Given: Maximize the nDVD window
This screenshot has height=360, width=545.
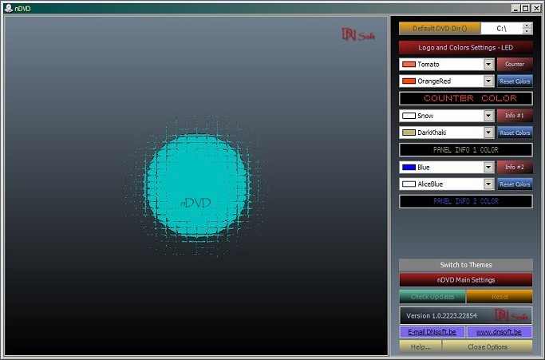Looking at the screenshot, I should (526, 8).
